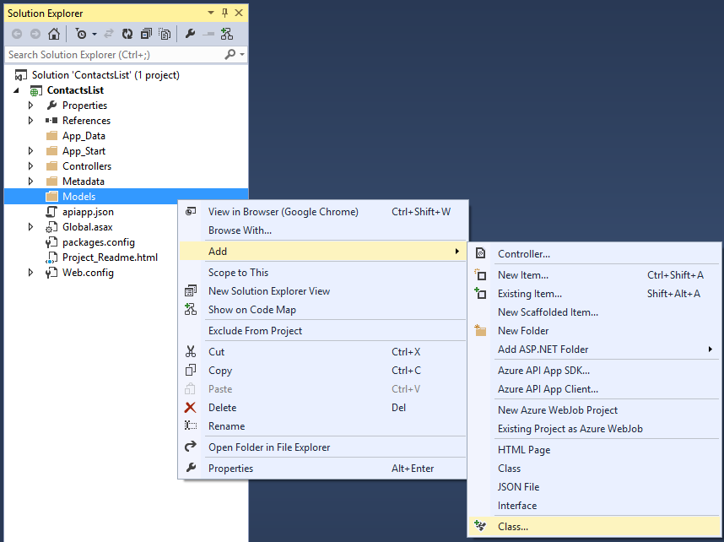
Task: Click the Cut scissors icon
Action: click(x=190, y=352)
